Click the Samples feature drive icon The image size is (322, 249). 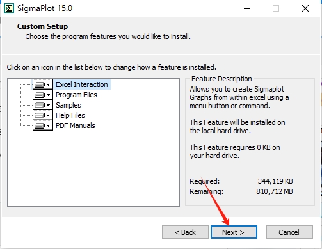click(x=40, y=105)
